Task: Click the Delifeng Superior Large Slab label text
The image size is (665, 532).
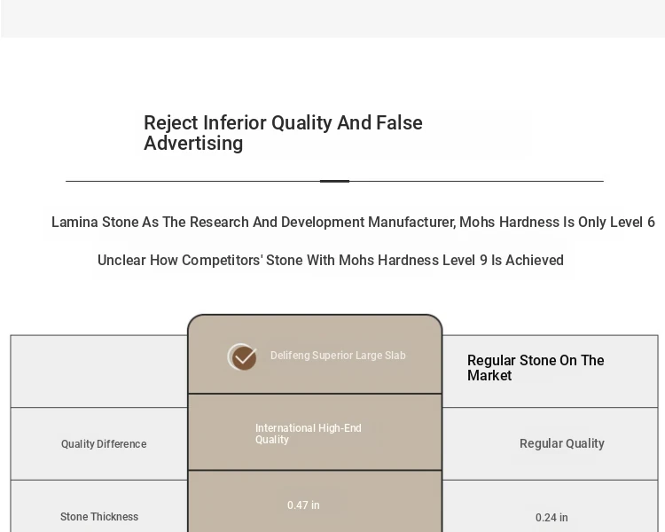Action: (x=338, y=355)
